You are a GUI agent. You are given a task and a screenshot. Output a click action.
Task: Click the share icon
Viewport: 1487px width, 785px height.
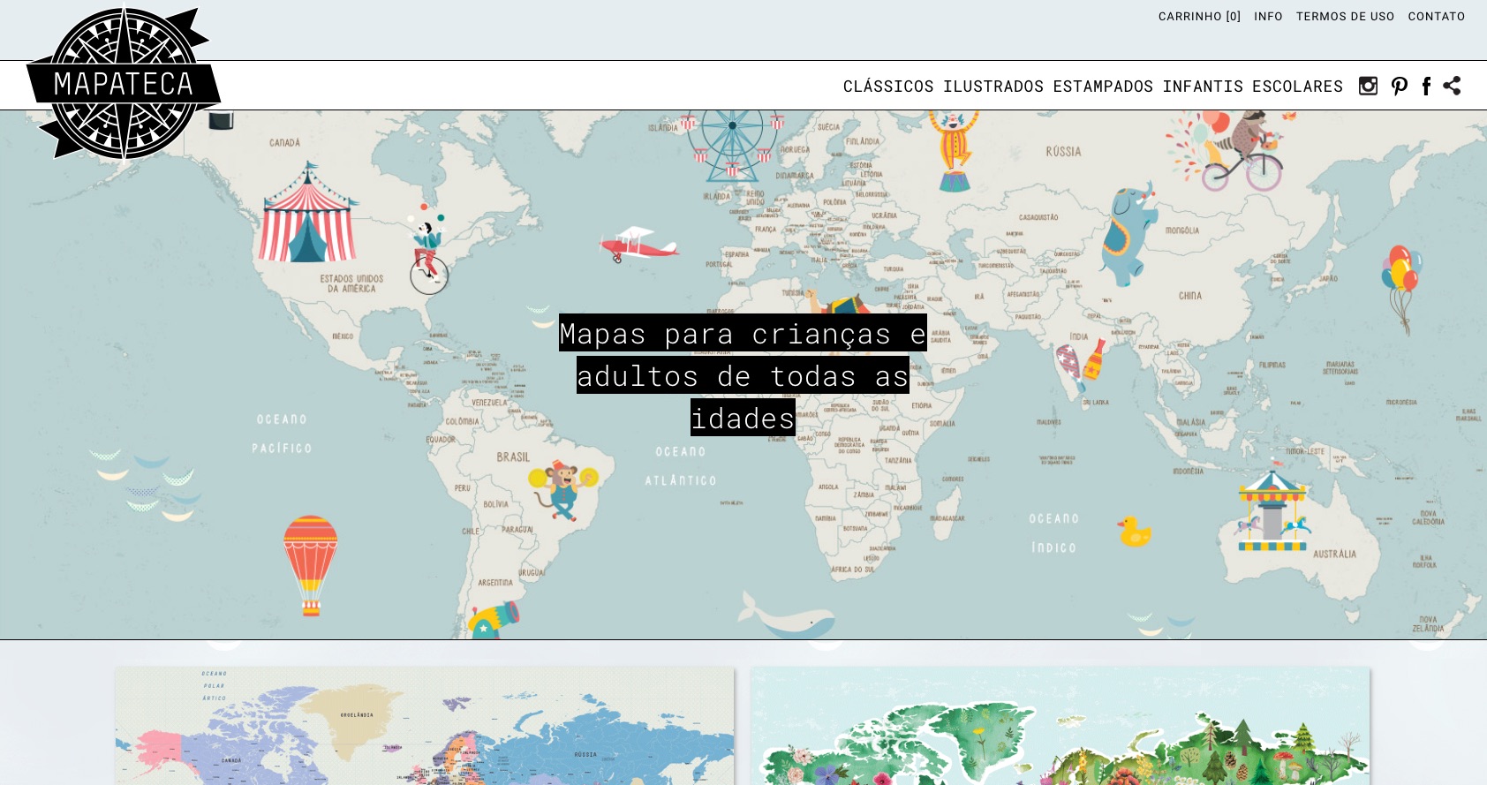pyautogui.click(x=1452, y=86)
